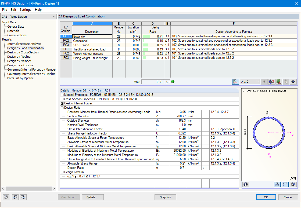Open the '> 1,0' filter dropdown
301x208 pixels.
pyautogui.click(x=250, y=82)
